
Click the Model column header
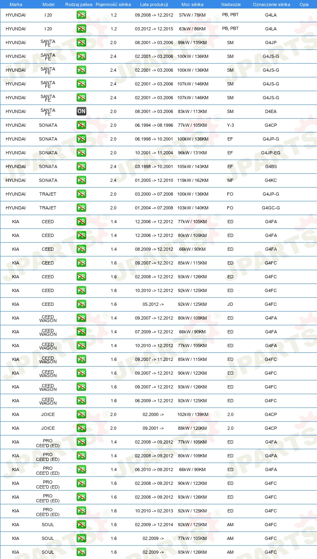pyautogui.click(x=48, y=4)
